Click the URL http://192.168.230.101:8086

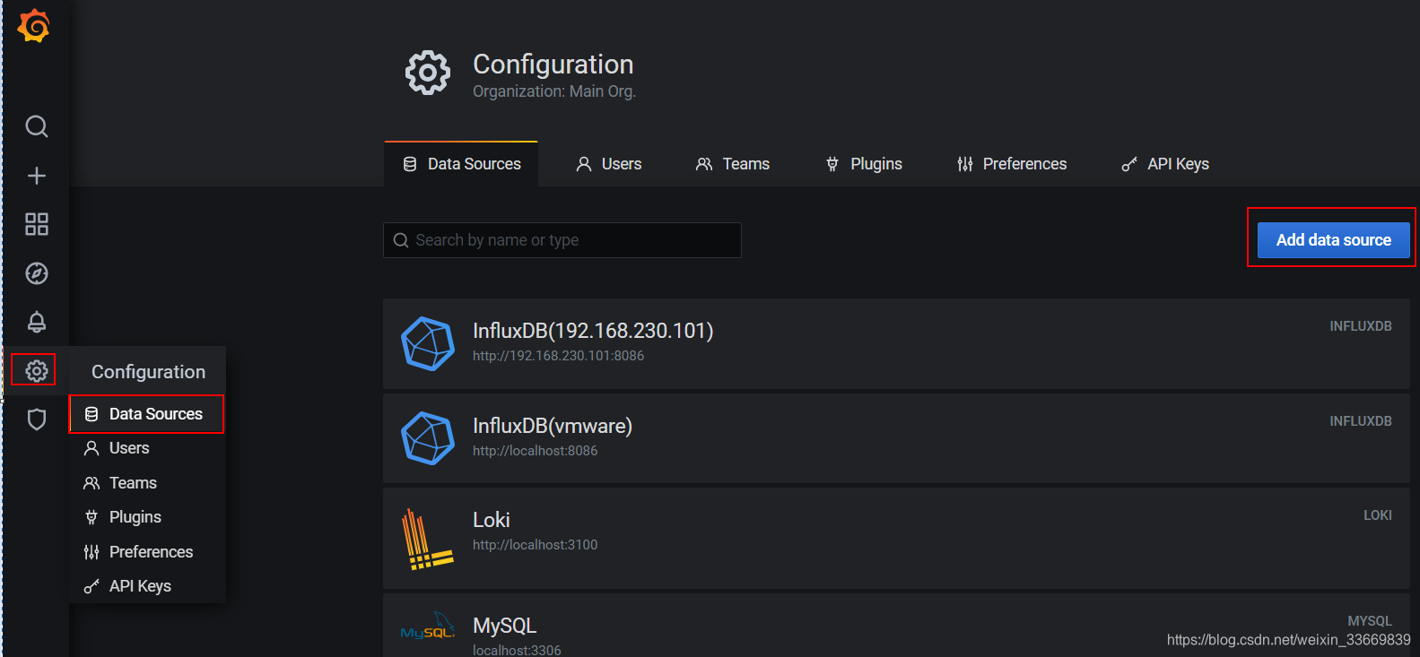558,356
